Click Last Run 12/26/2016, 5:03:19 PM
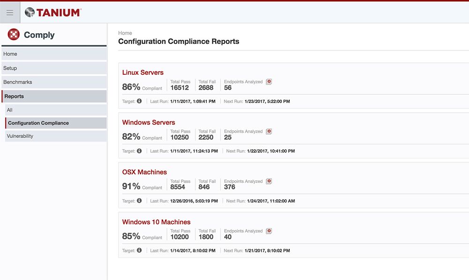 click(x=194, y=201)
